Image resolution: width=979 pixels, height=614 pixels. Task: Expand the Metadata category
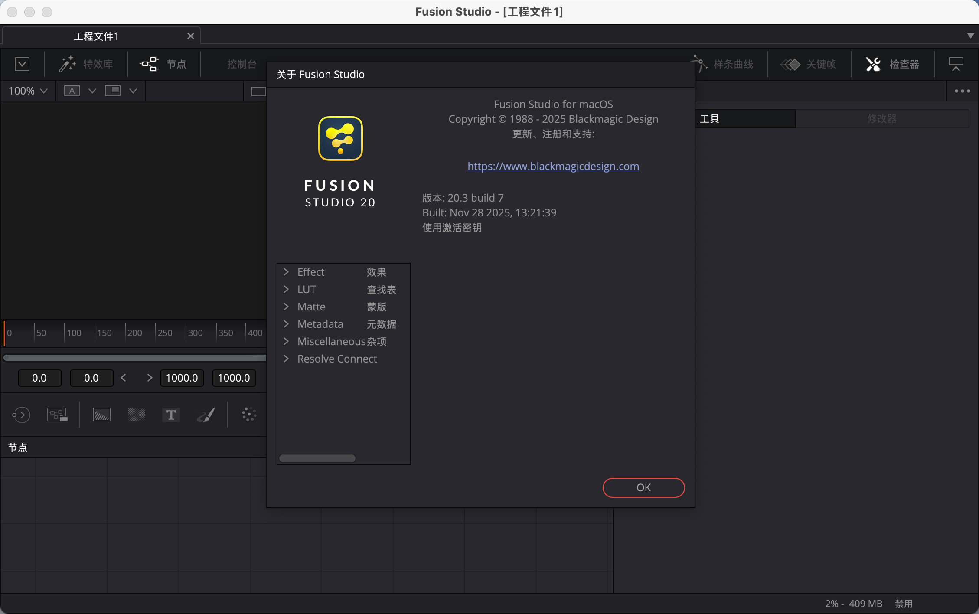(286, 324)
